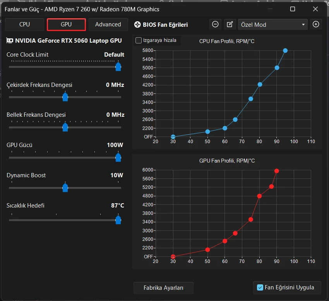This screenshot has width=329, height=301.
Task: Uncheck Fan Eğrisini Uygula
Action: point(260,287)
